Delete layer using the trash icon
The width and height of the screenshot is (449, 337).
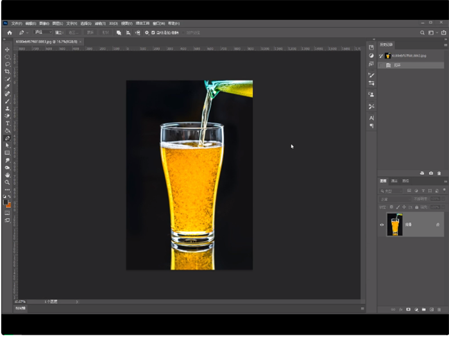(x=439, y=309)
